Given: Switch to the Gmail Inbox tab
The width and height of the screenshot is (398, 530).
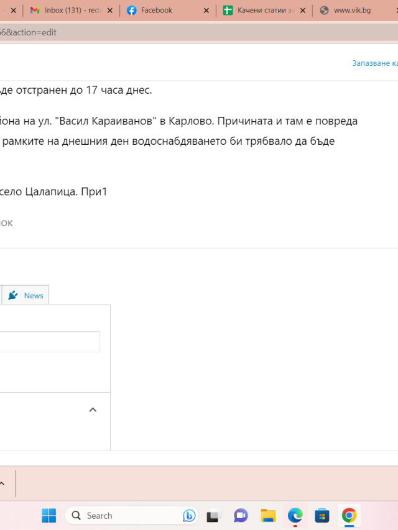Looking at the screenshot, I should 67,11.
